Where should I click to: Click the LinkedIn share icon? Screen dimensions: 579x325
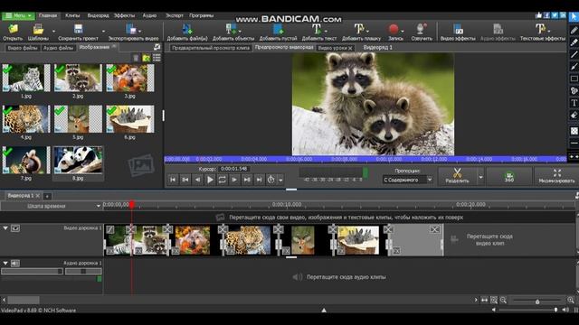pos(563,15)
